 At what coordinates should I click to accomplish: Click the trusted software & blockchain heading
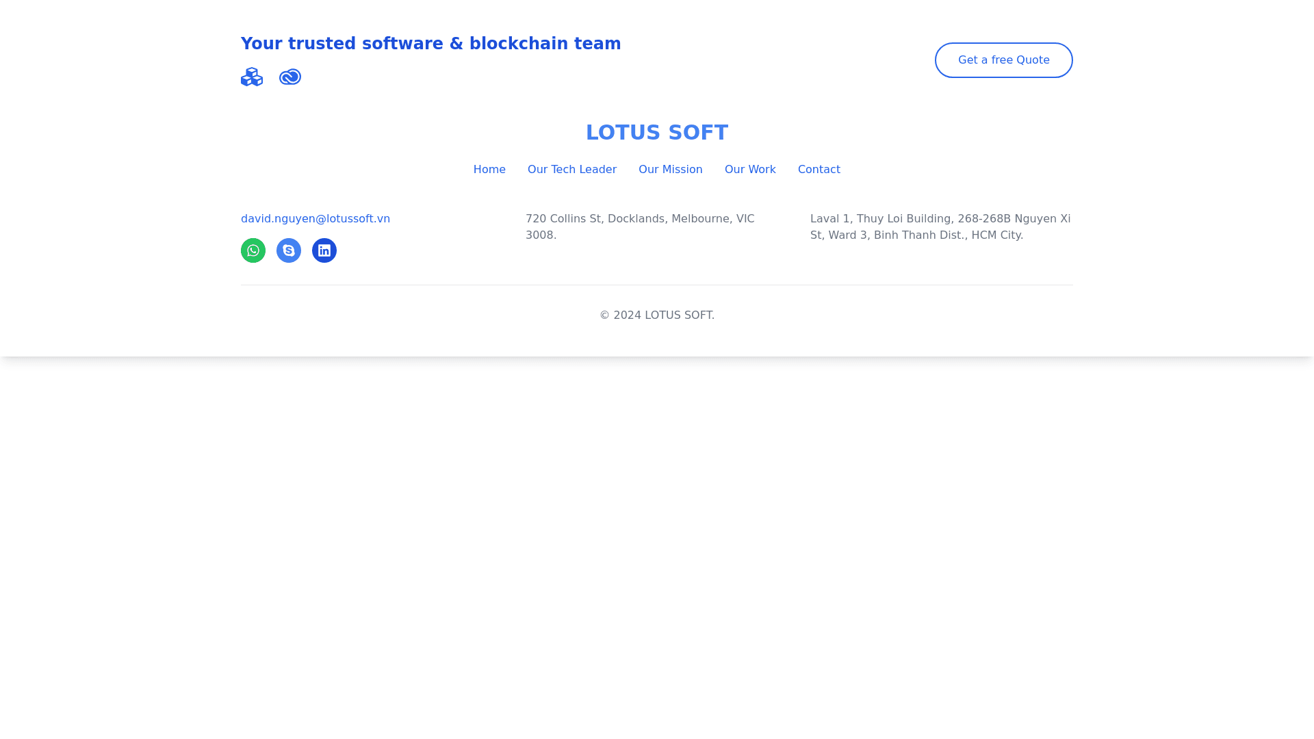[x=431, y=44]
